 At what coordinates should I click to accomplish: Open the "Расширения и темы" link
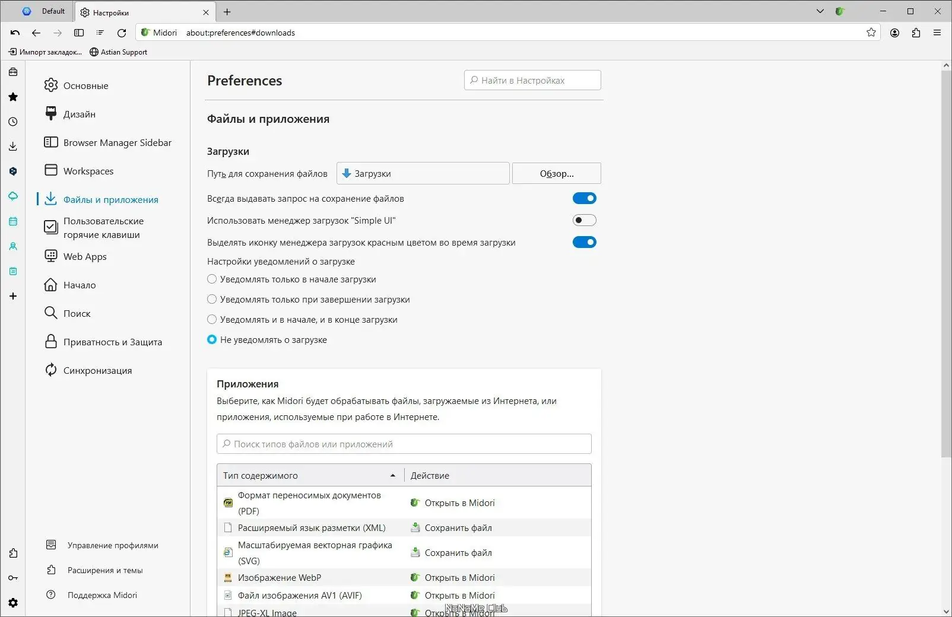pyautogui.click(x=104, y=570)
